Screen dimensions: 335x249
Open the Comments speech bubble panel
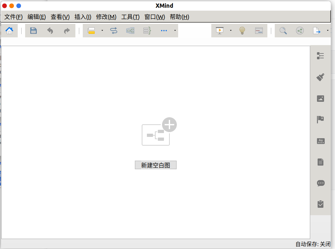coord(321,183)
